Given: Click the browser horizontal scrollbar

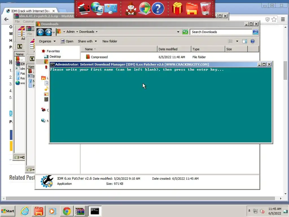Looking at the screenshot, I should pos(140,198).
